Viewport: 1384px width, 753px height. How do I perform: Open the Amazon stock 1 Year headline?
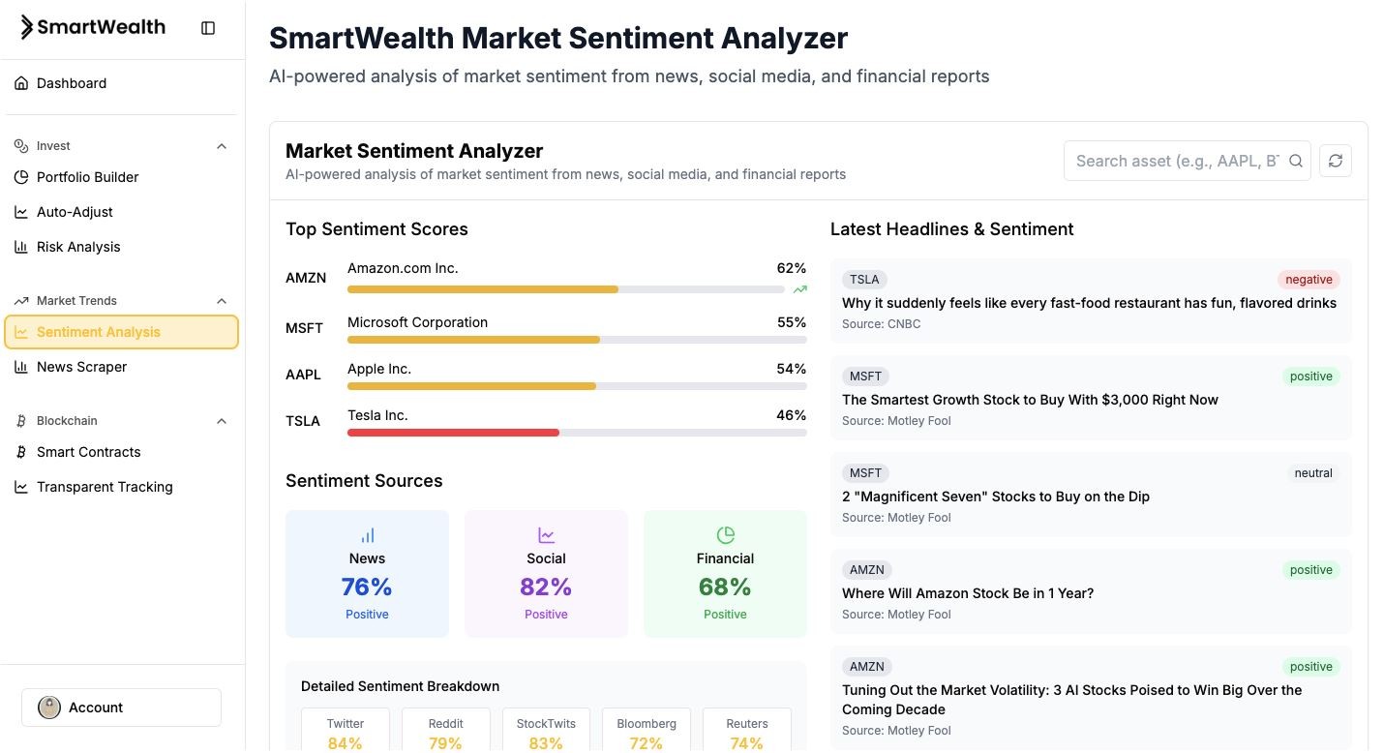968,593
